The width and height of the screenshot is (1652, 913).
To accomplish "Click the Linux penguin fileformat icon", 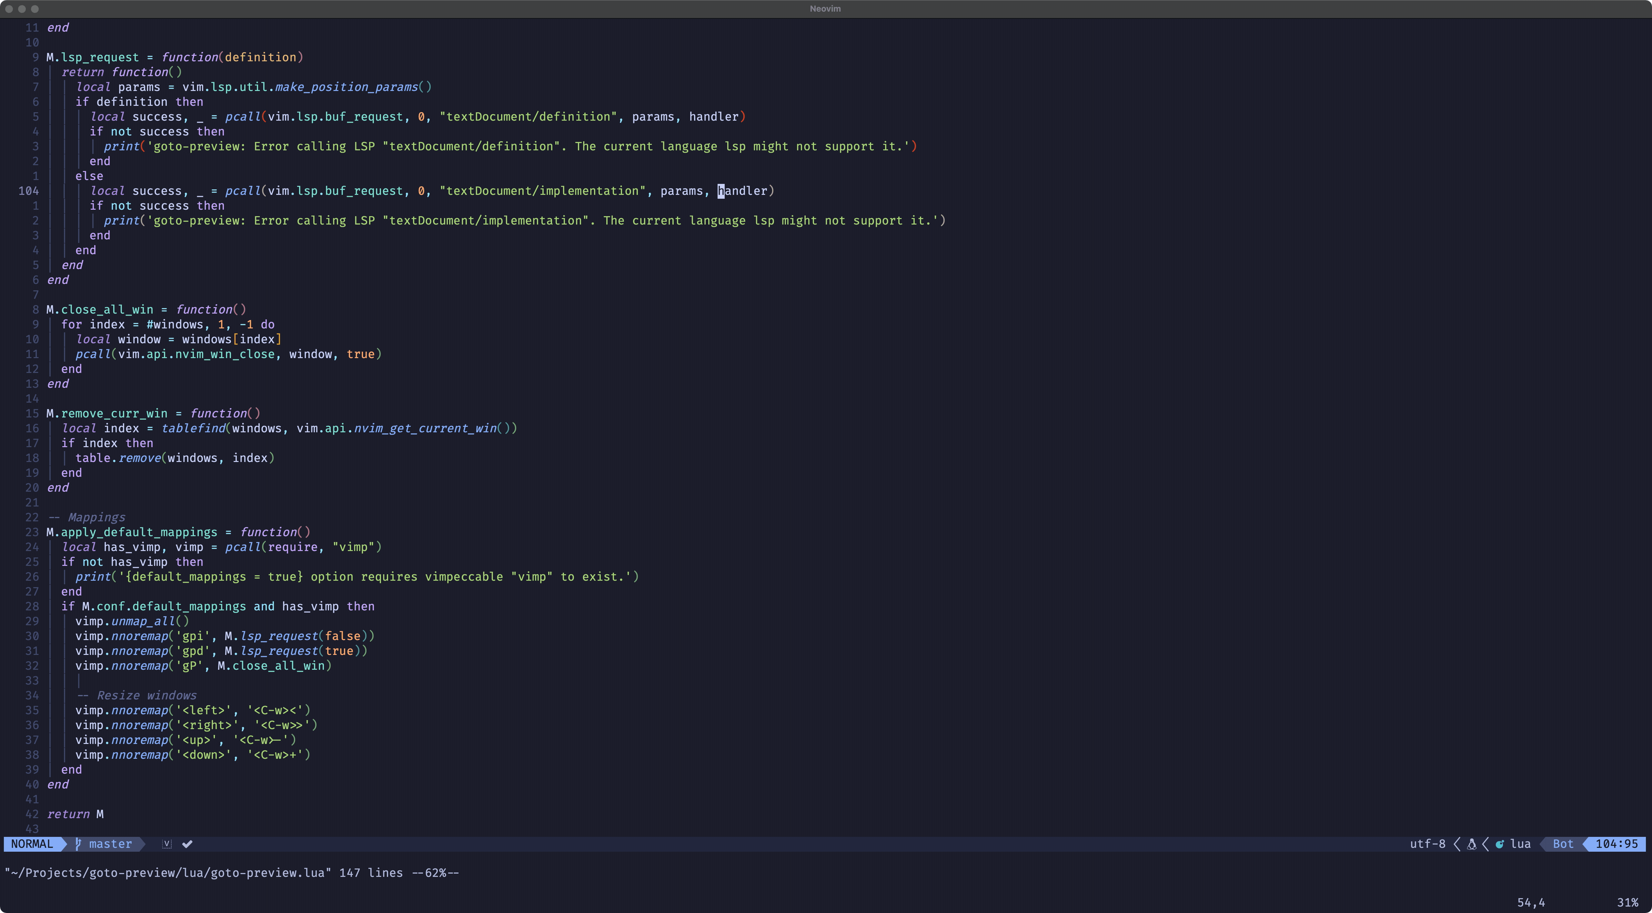I will [x=1472, y=844].
